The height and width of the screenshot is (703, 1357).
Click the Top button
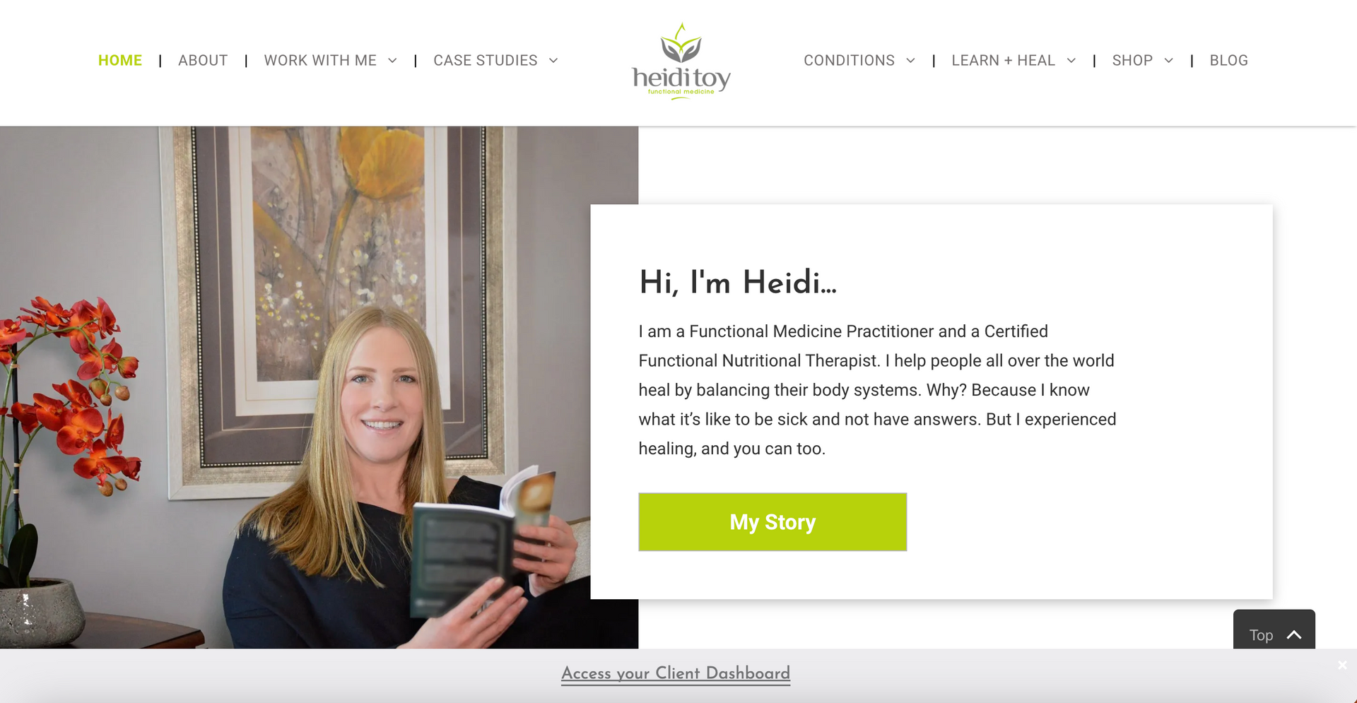click(1274, 630)
